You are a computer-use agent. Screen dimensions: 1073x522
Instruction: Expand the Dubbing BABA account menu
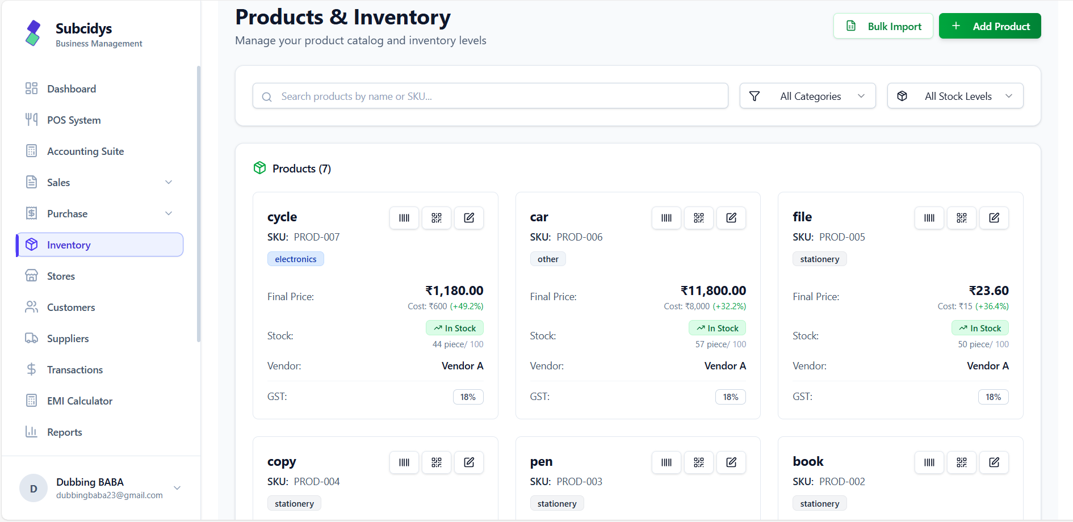pyautogui.click(x=177, y=488)
